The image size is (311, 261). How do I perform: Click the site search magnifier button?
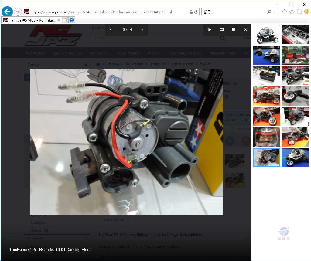coord(223,38)
